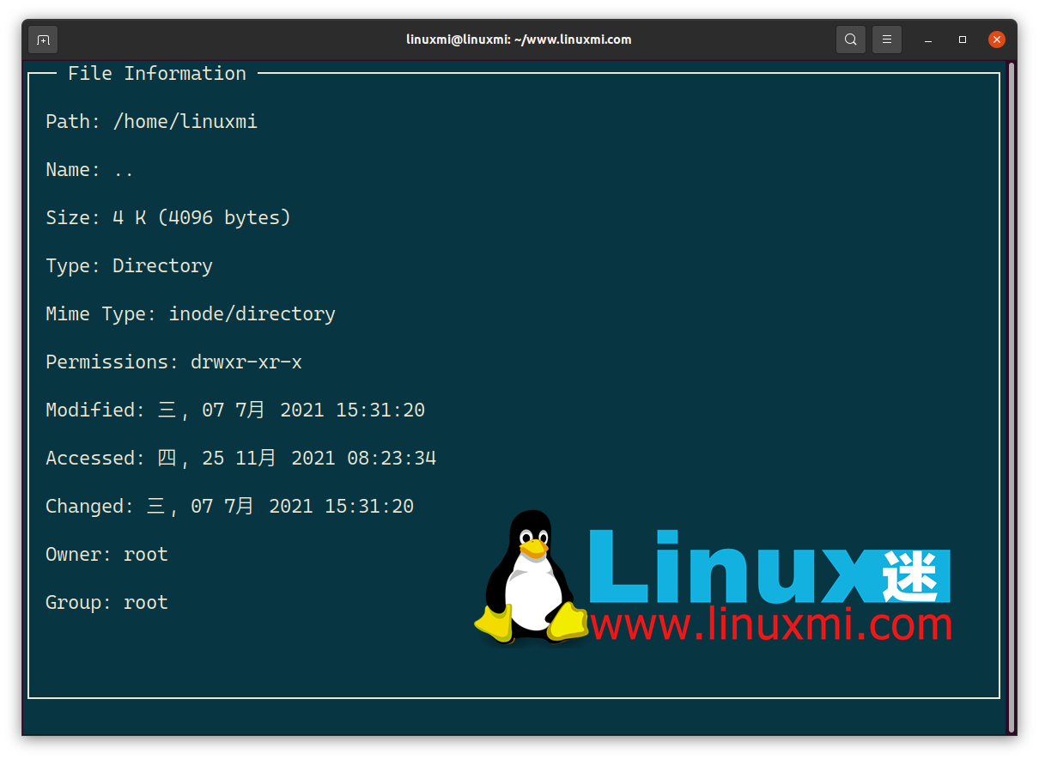The image size is (1039, 760).
Task: Select the Group: root line
Action: pyautogui.click(x=106, y=603)
